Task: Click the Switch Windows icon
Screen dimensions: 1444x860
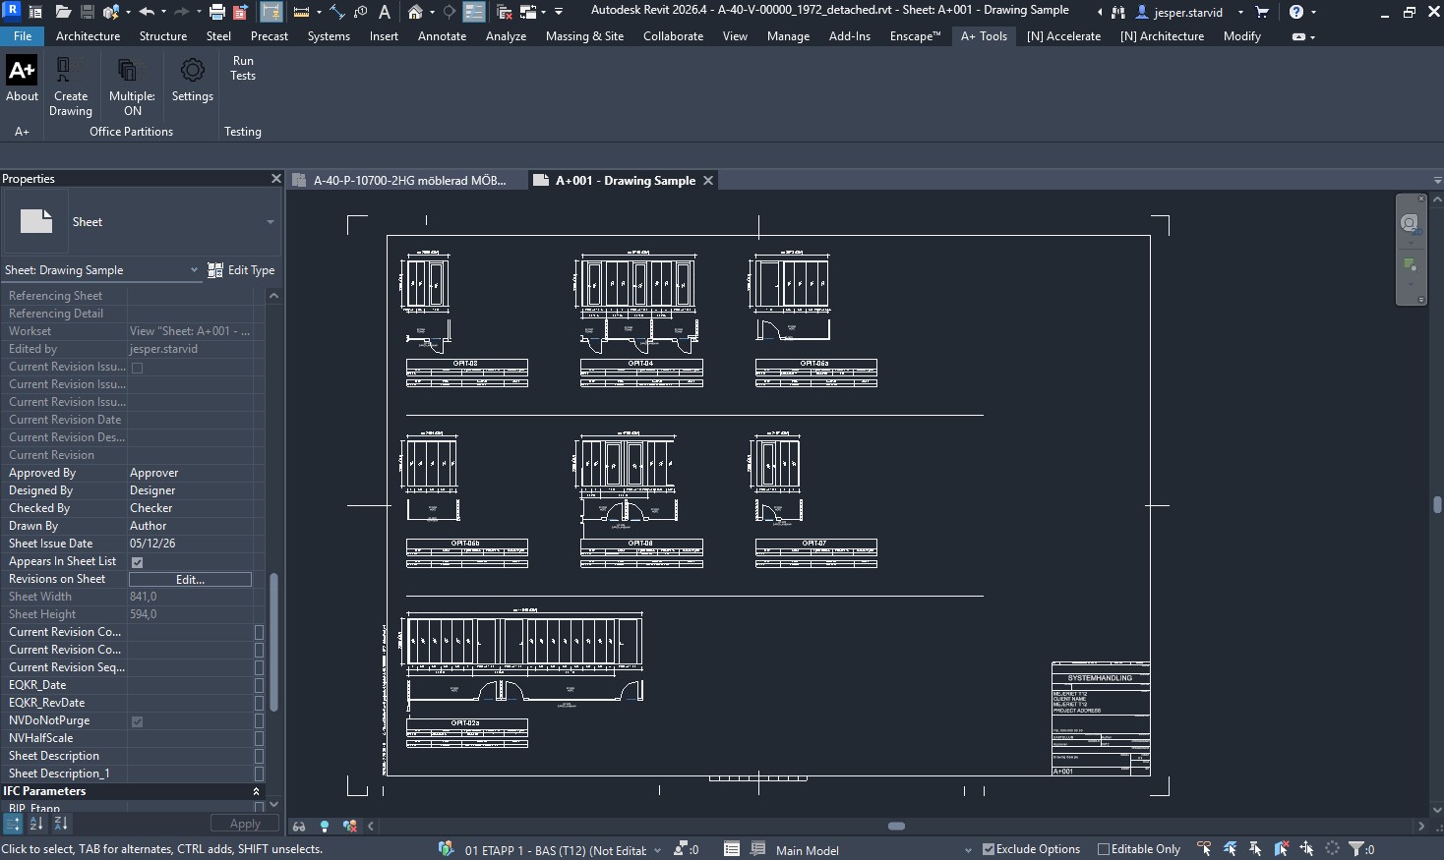Action: coord(528,12)
